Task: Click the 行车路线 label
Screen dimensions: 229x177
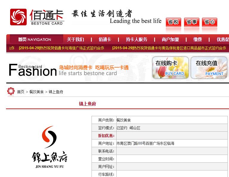Action: (x=106, y=174)
